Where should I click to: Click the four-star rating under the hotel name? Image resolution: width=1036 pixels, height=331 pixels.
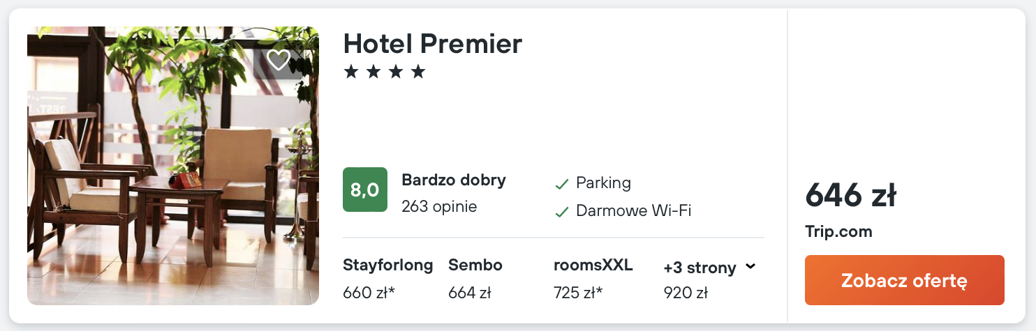[x=385, y=72]
